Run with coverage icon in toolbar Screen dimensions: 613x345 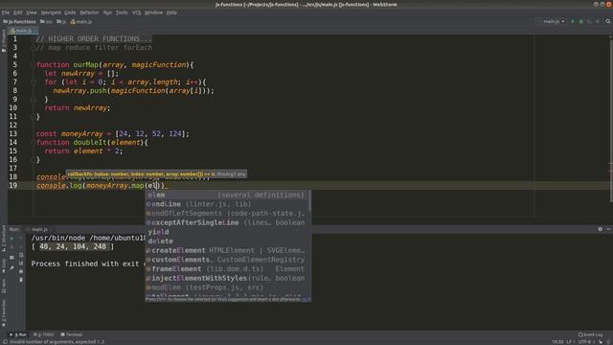[x=589, y=21]
